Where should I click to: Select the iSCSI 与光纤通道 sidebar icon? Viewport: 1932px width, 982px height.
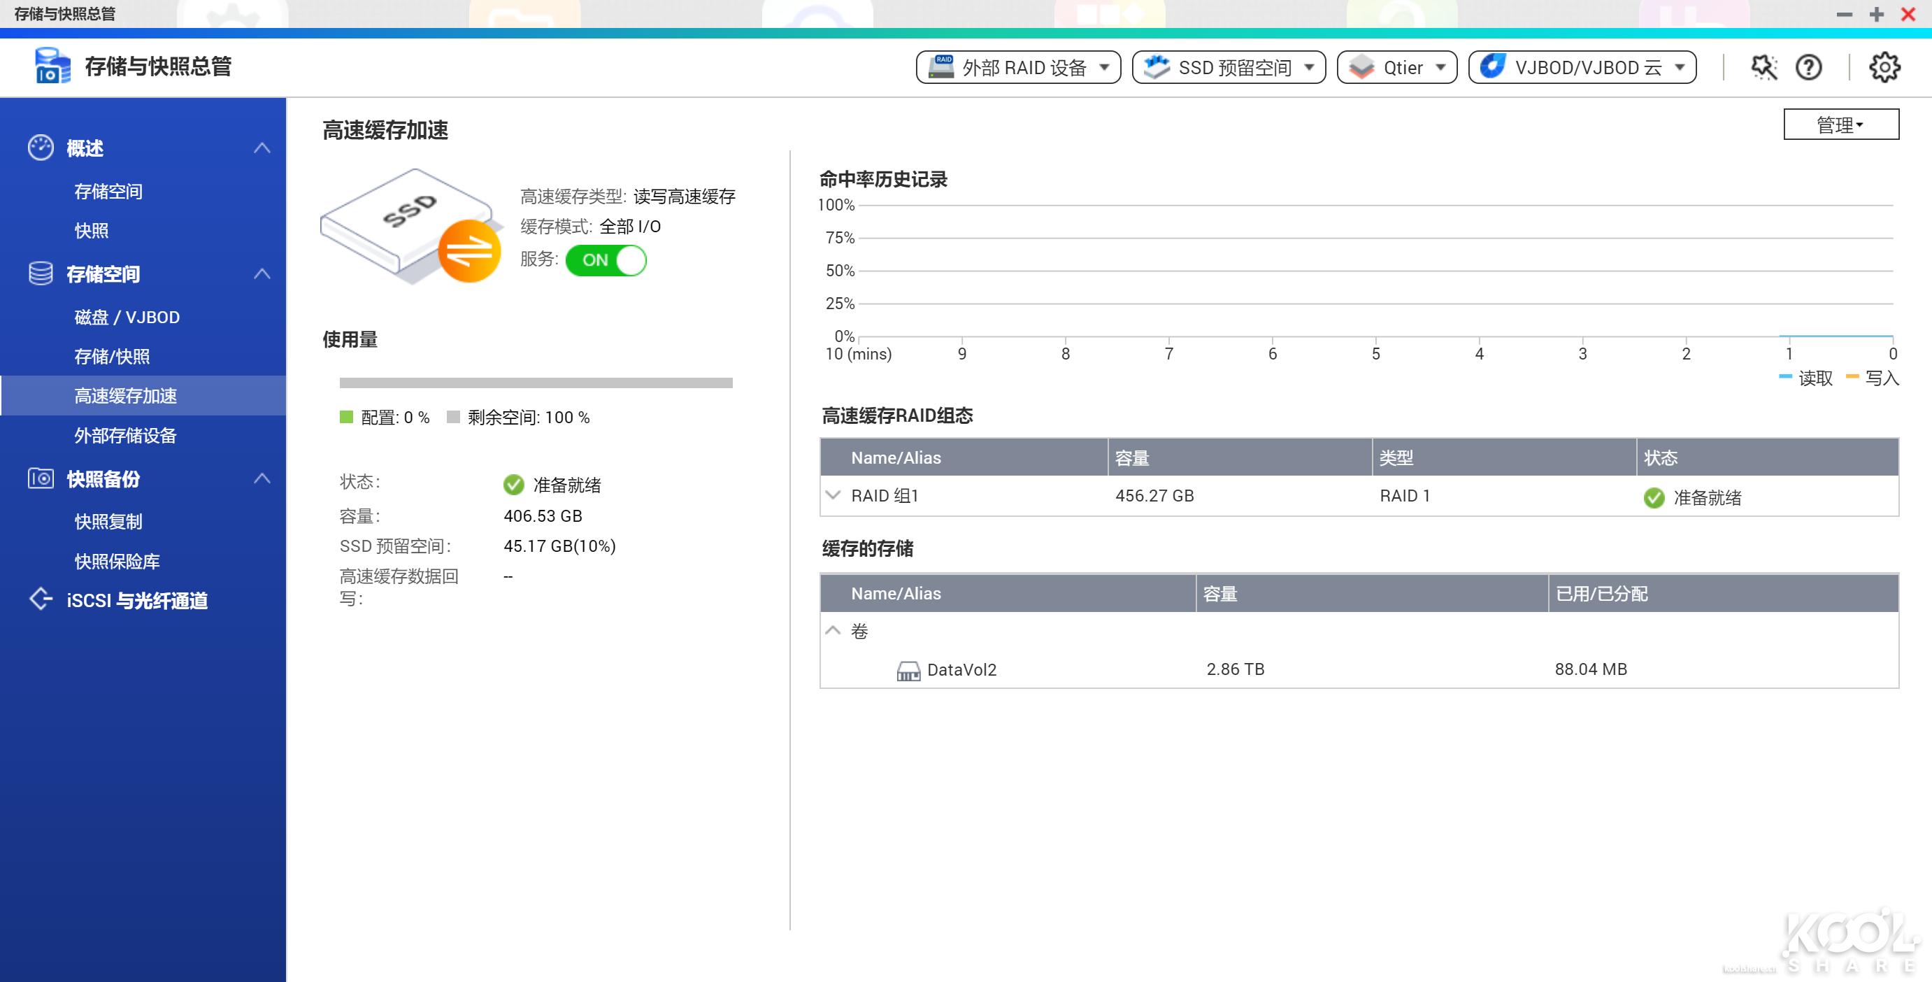click(41, 599)
